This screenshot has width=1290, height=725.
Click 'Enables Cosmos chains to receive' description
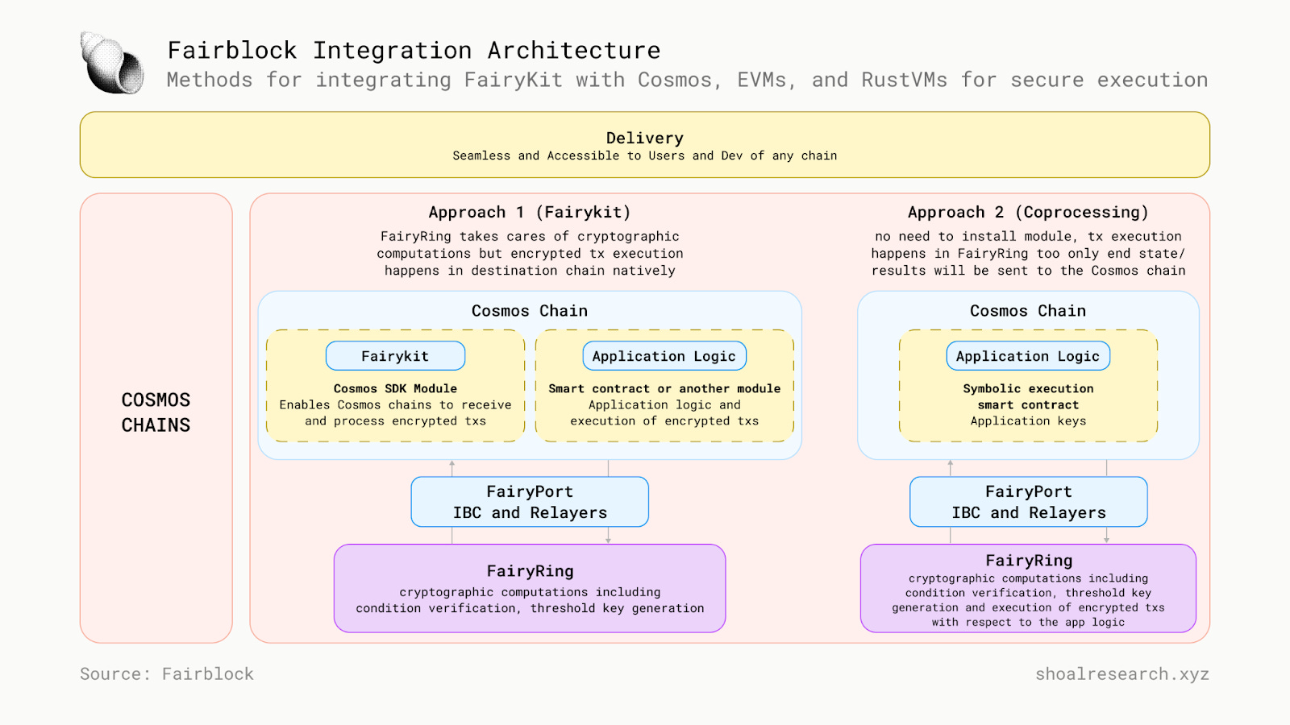click(x=395, y=412)
